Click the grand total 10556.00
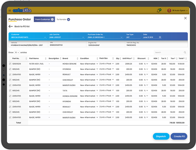The image size is (196, 150). coord(180,123)
